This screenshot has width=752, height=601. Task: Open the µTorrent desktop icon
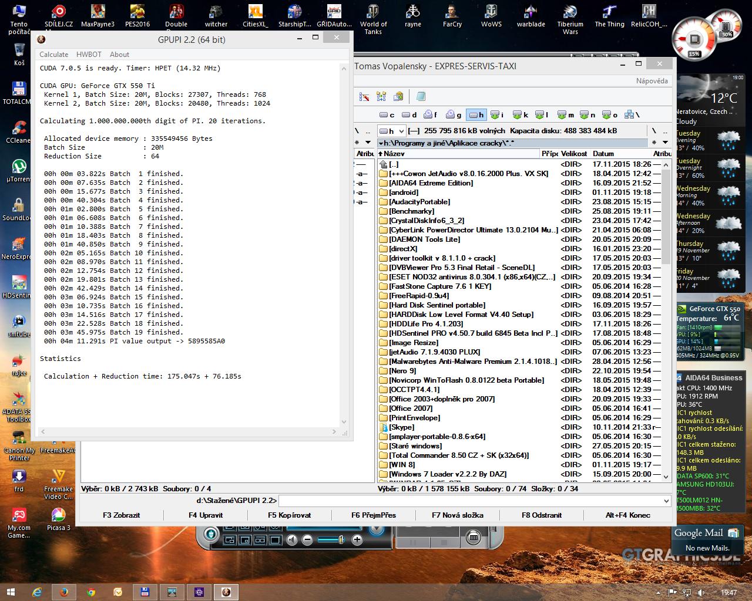coord(19,171)
